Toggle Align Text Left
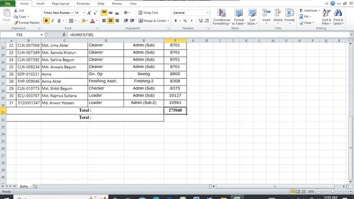 point(104,21)
